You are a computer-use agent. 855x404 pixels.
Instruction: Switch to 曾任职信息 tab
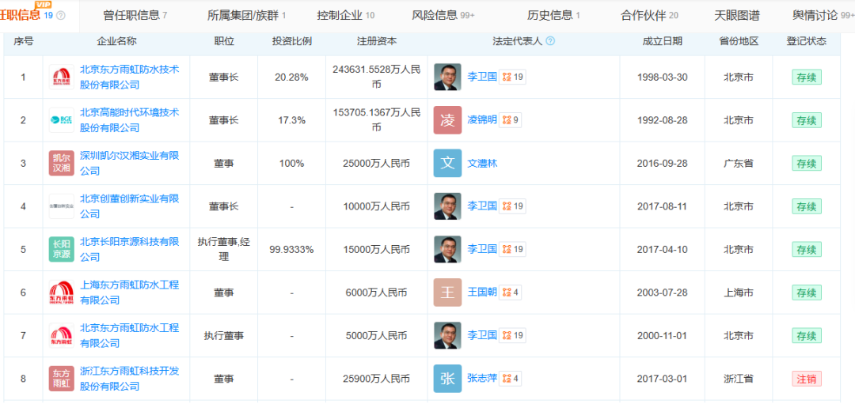(x=135, y=15)
